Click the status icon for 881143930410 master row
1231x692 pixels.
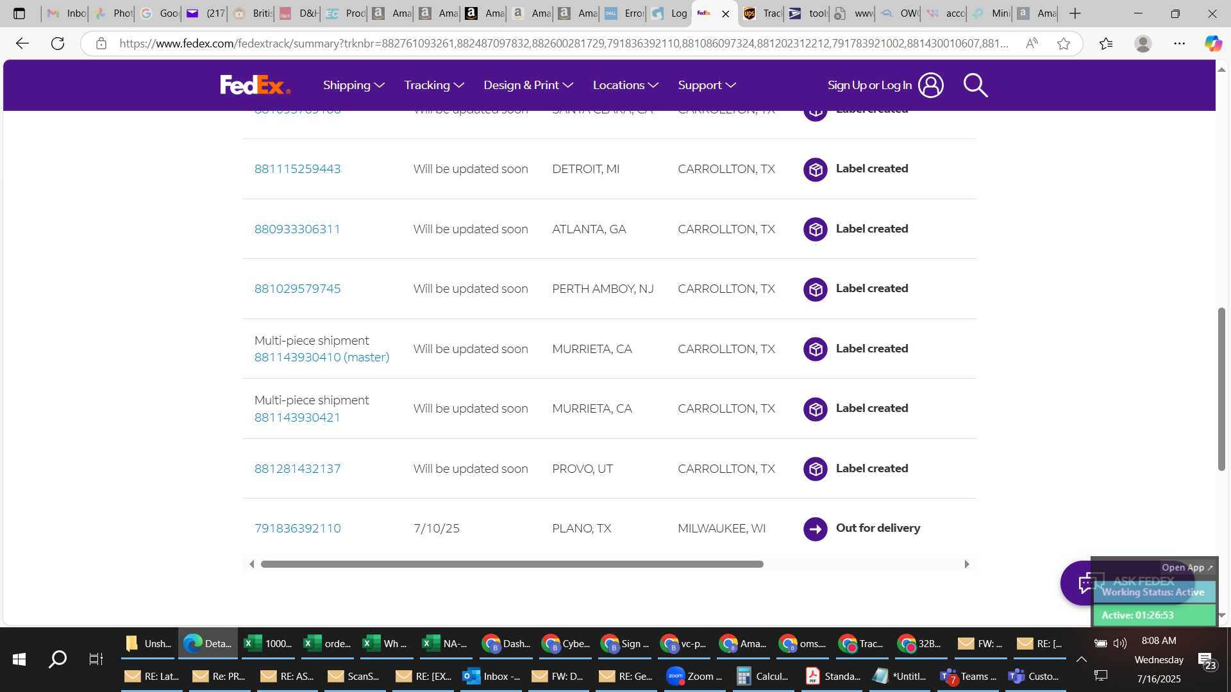pyautogui.click(x=816, y=349)
